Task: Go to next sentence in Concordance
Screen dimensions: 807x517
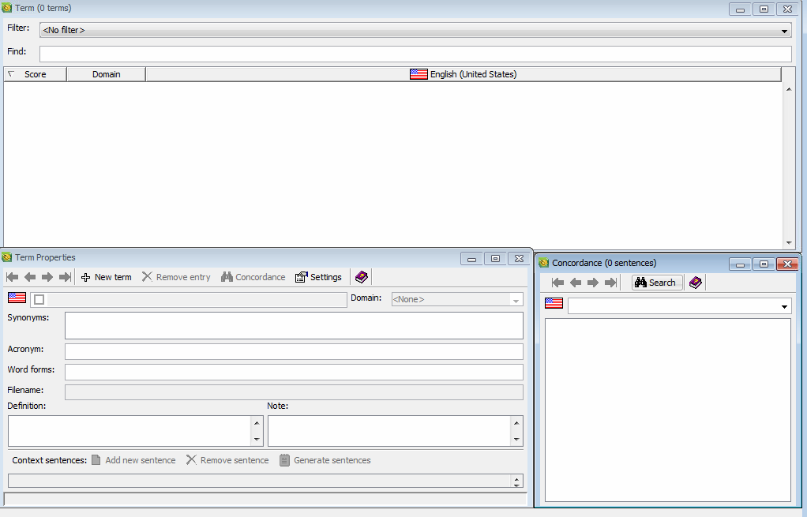Action: (593, 283)
